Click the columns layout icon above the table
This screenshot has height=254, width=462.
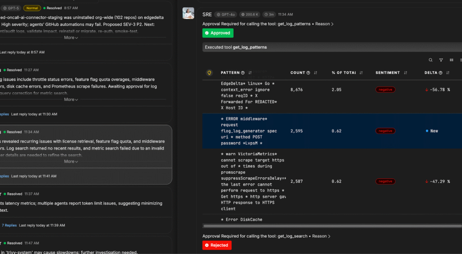tap(451, 60)
